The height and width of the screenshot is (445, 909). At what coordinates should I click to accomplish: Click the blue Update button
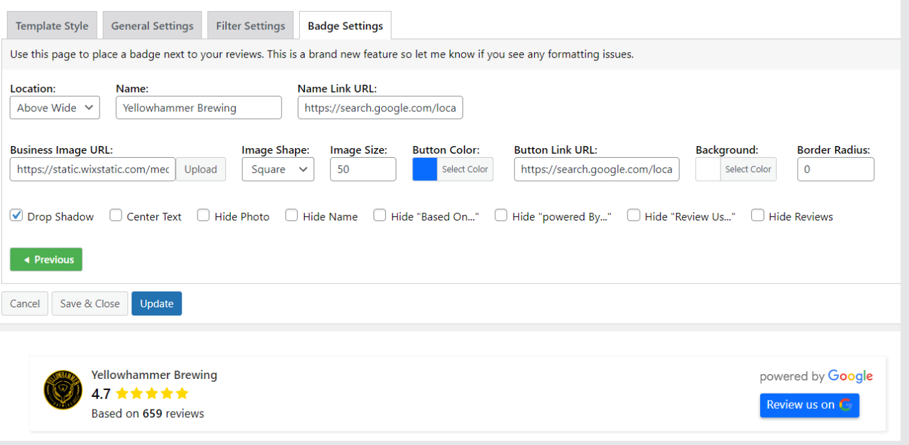[x=157, y=303]
